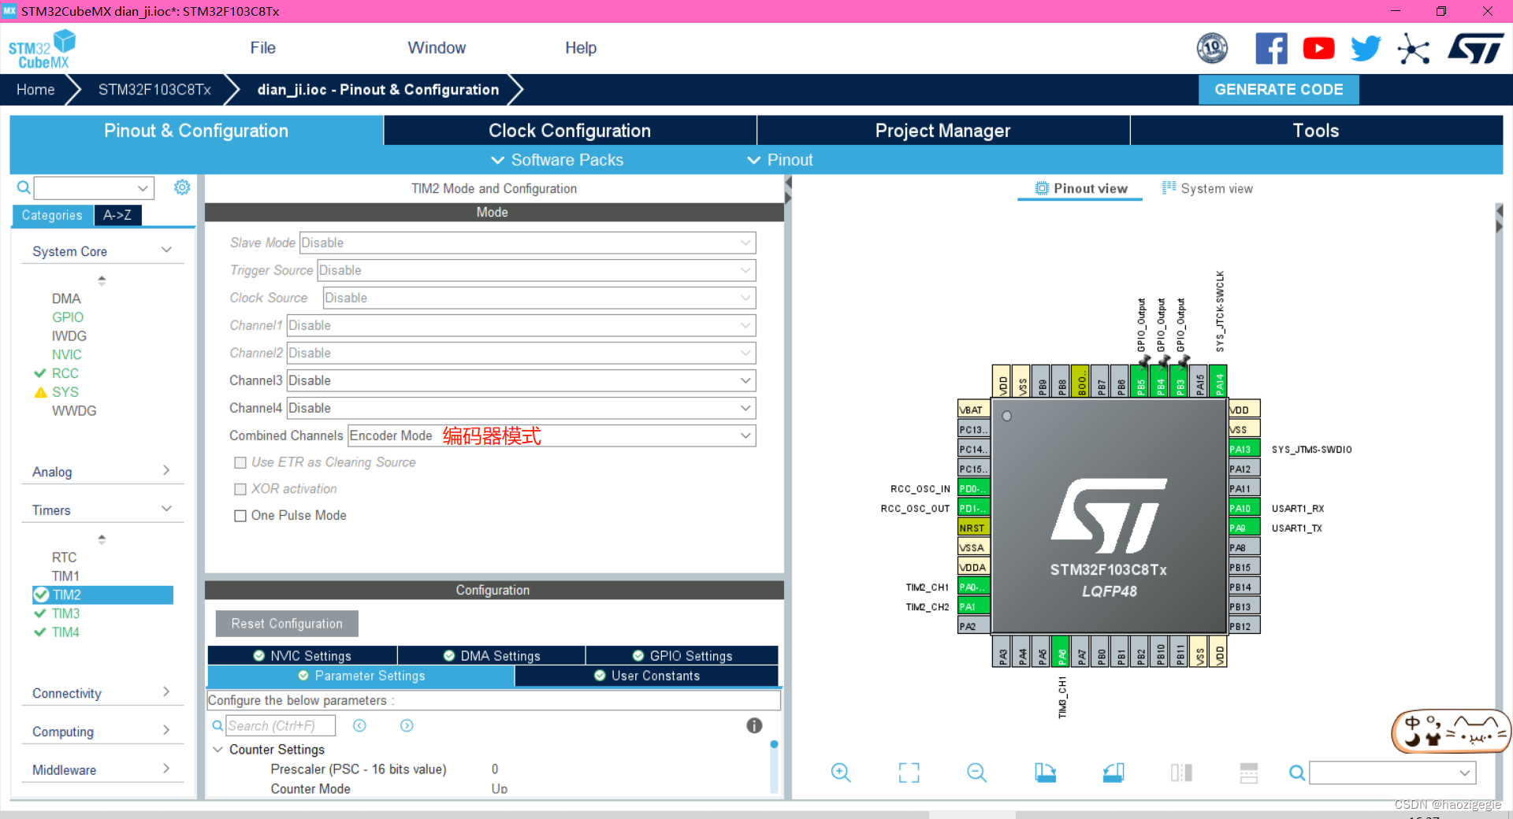Open the File menu
The width and height of the screenshot is (1513, 819).
(262, 48)
